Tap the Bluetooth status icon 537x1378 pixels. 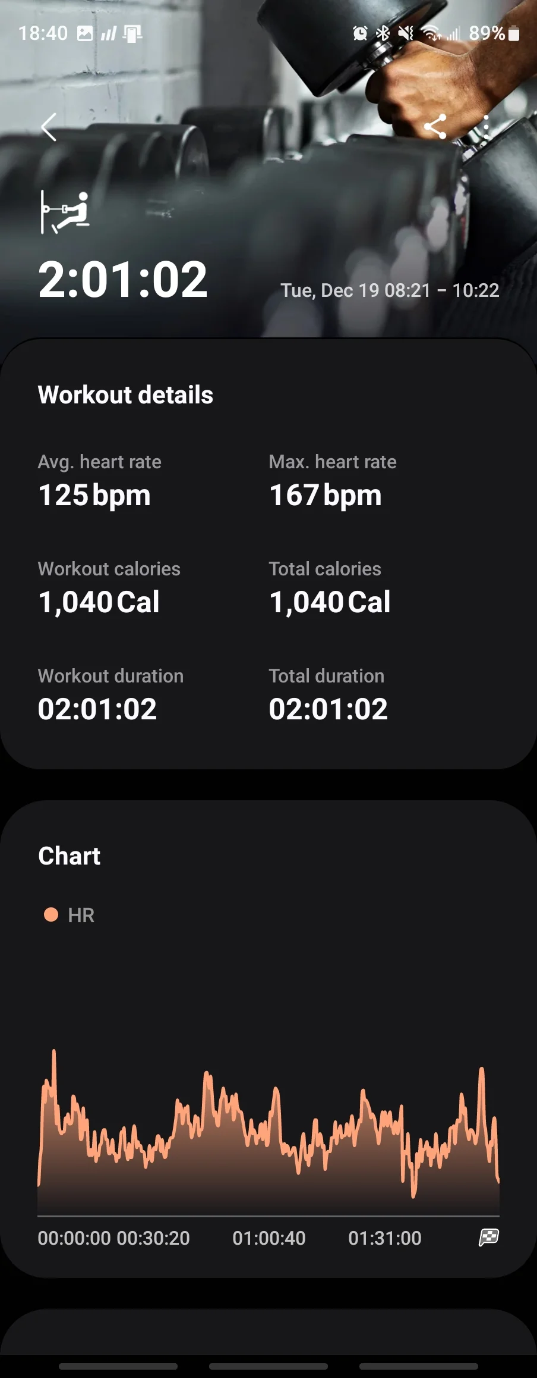click(x=383, y=33)
